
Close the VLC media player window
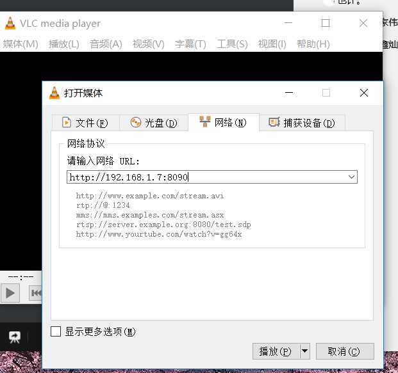click(x=363, y=23)
